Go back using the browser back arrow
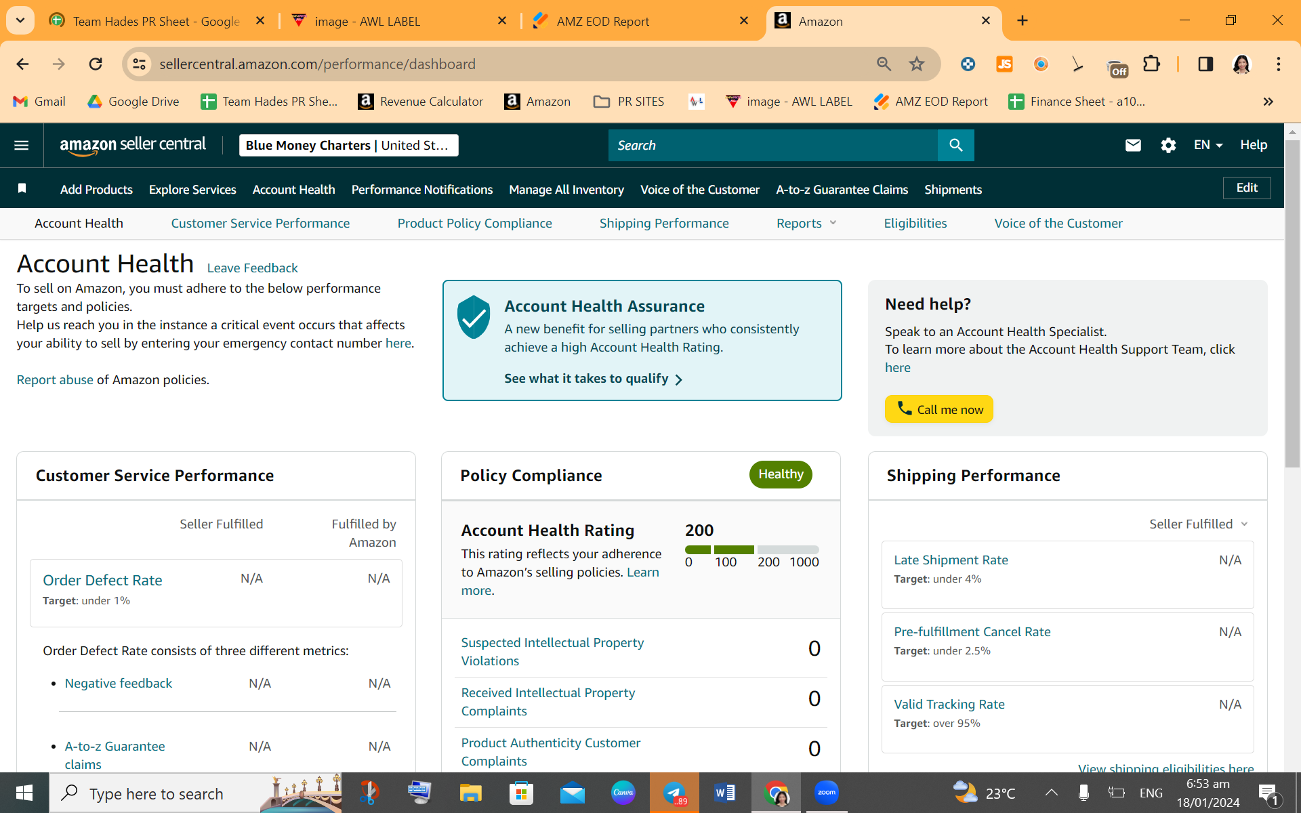The image size is (1301, 813). [22, 64]
